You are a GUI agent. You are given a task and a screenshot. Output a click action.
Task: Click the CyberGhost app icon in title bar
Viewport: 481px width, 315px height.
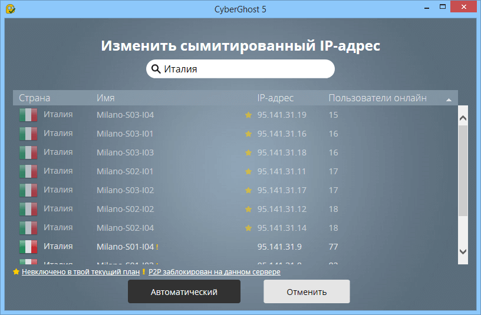click(x=10, y=8)
